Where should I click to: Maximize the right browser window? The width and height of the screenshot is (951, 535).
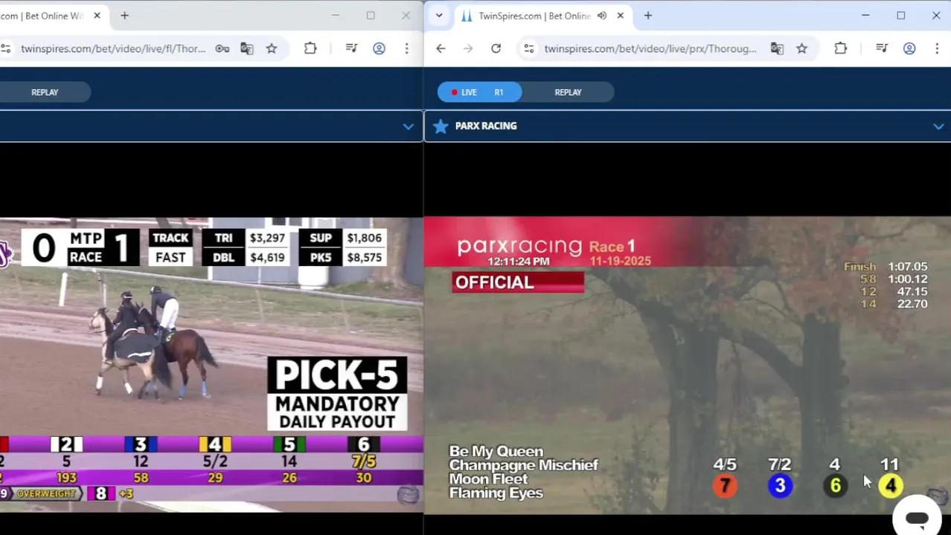click(900, 16)
